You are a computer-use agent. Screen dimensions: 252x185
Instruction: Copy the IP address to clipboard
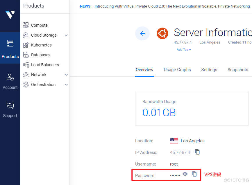tap(197, 152)
